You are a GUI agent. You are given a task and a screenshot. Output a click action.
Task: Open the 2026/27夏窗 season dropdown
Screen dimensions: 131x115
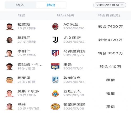coord(110,5)
